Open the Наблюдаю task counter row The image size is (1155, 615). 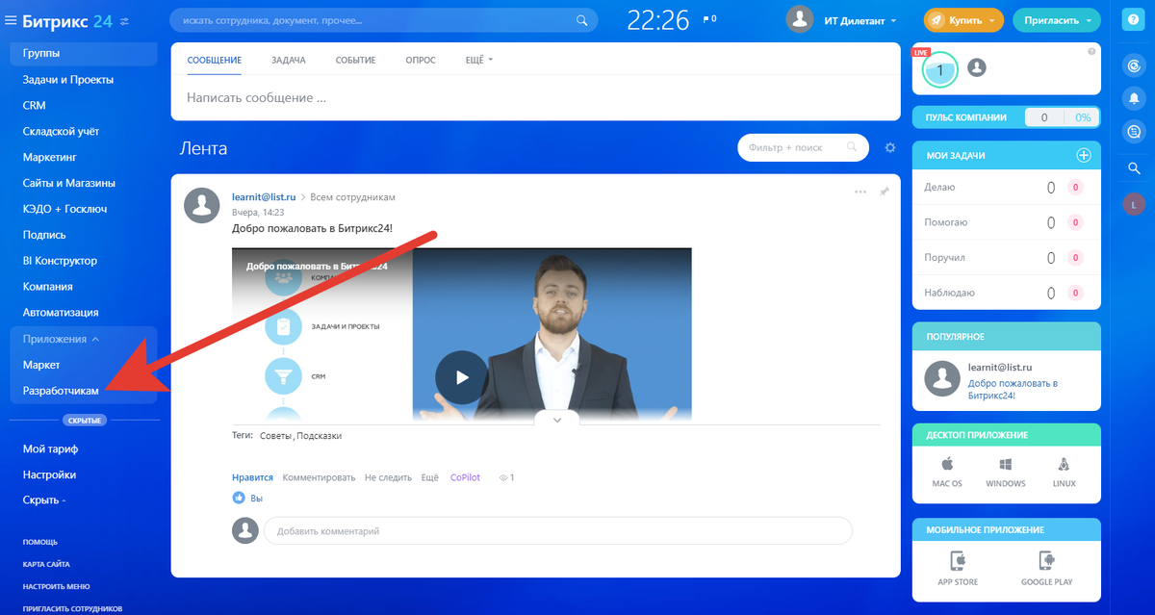[1006, 293]
